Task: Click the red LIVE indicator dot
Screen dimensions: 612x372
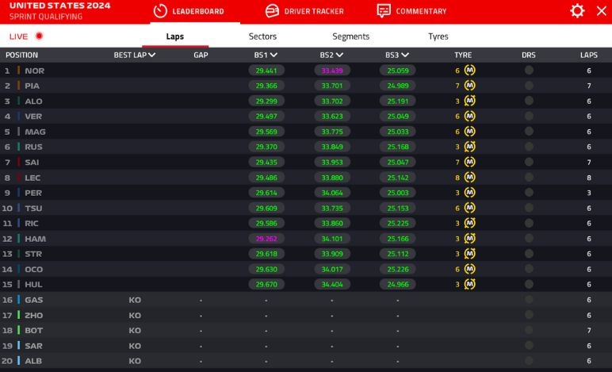Action: tap(39, 36)
